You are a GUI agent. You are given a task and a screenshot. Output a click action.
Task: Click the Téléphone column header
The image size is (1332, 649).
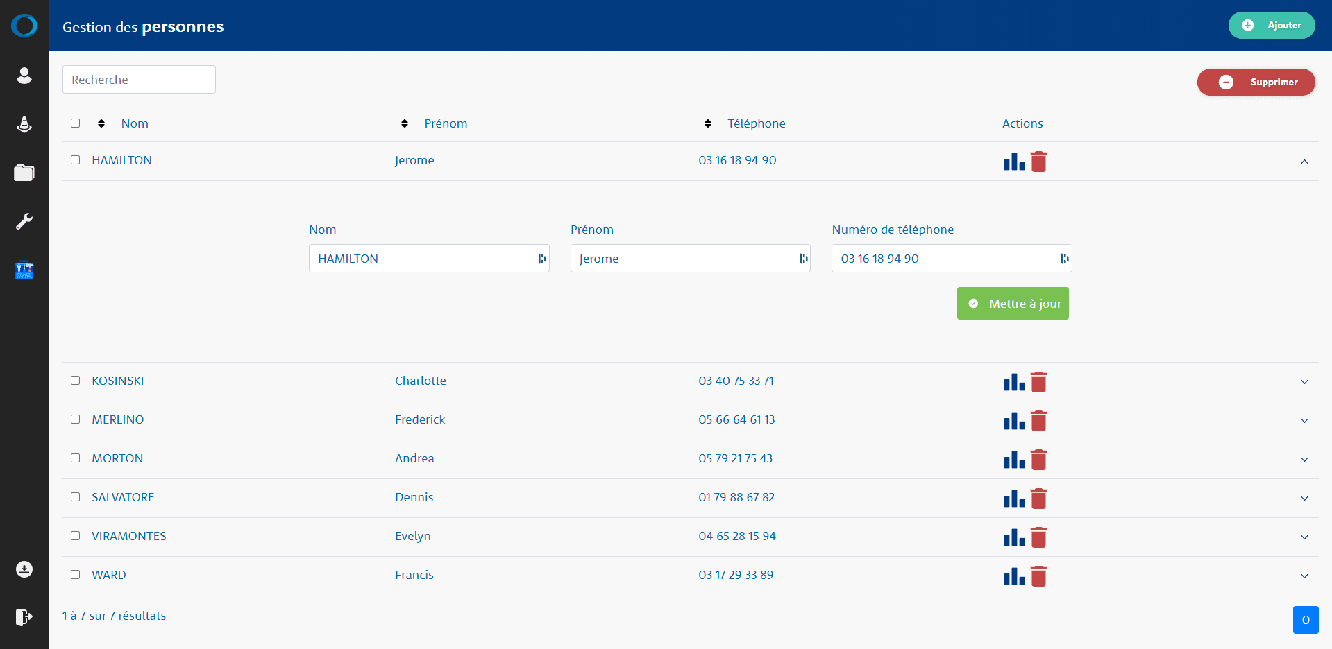tap(757, 123)
